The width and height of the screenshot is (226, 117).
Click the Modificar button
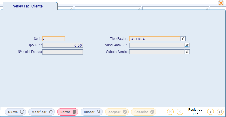click(41, 112)
